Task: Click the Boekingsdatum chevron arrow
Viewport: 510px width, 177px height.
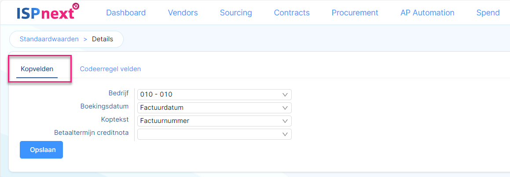Action: [285, 108]
